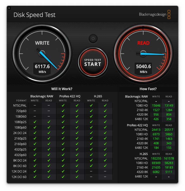Click the Speed Test Start button
185x191 pixels.
[92, 62]
